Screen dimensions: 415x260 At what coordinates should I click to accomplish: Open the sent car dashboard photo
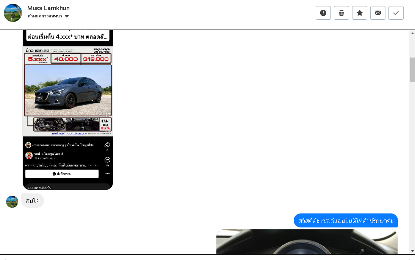307,241
